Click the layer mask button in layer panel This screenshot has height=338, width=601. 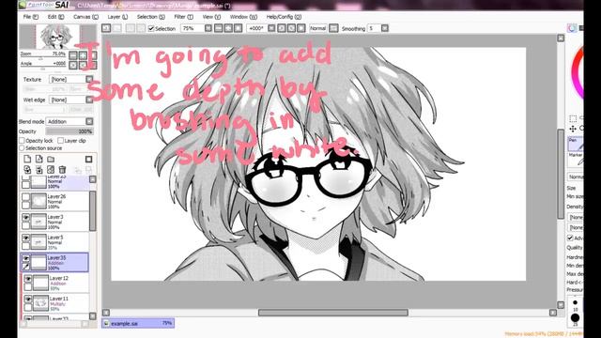[89, 159]
